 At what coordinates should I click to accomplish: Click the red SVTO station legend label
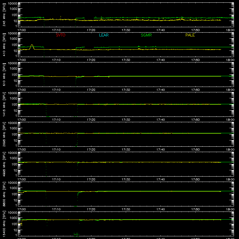point(61,35)
